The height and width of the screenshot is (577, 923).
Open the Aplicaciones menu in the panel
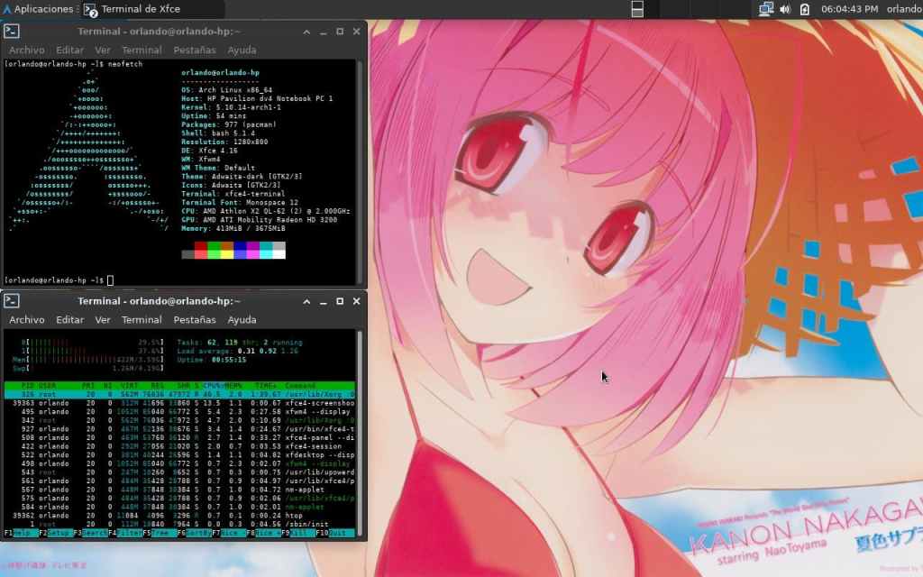[x=41, y=9]
